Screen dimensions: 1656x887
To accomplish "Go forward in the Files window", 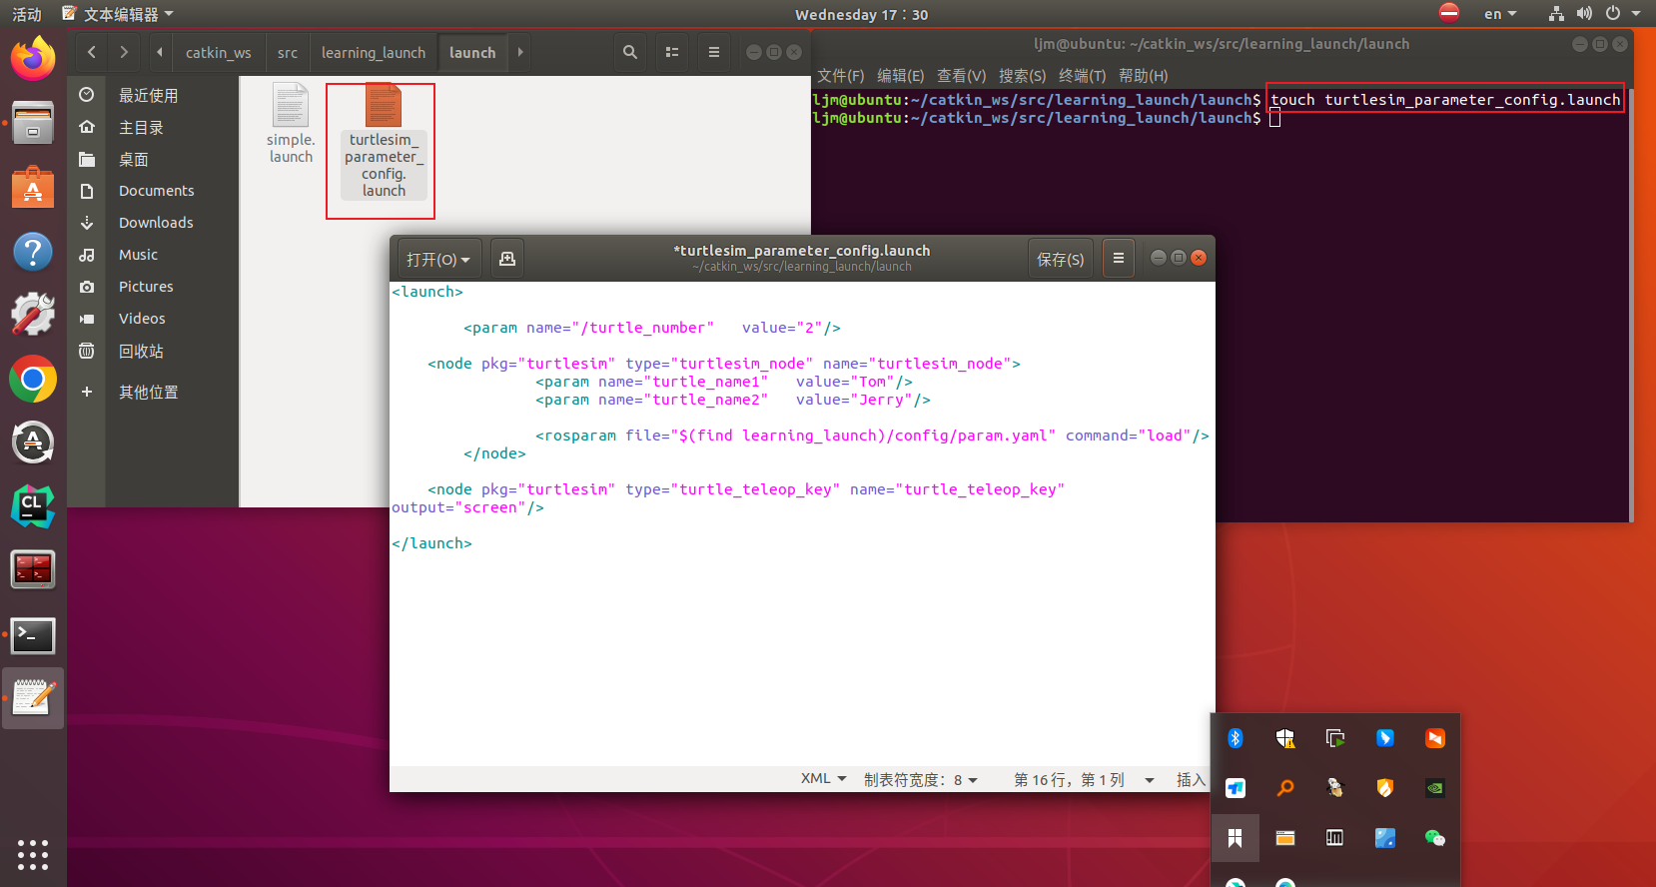I will (x=124, y=52).
